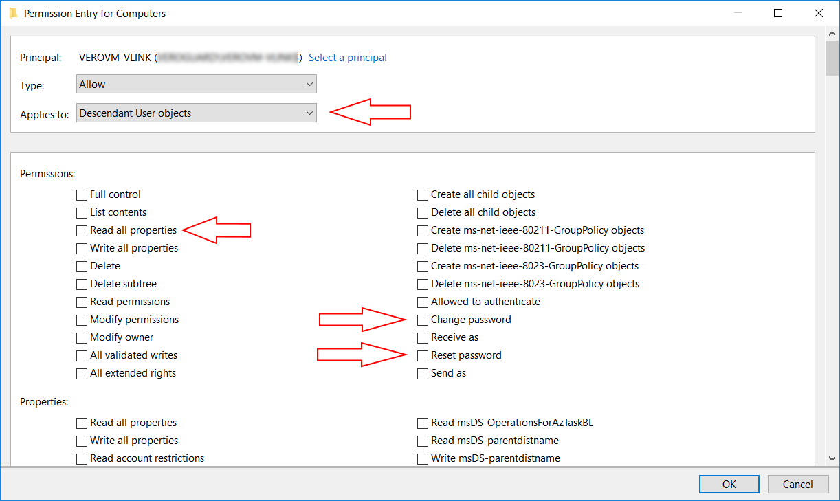Click the scrollbar up arrow
This screenshot has height=501, width=840.
832,33
